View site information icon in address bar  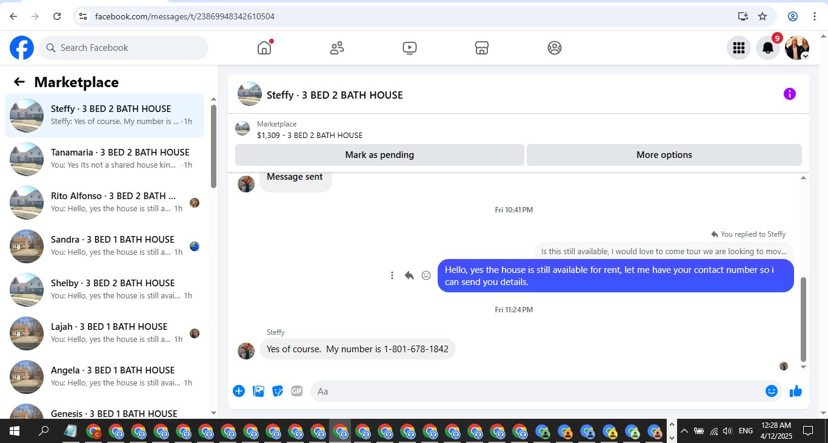[83, 16]
